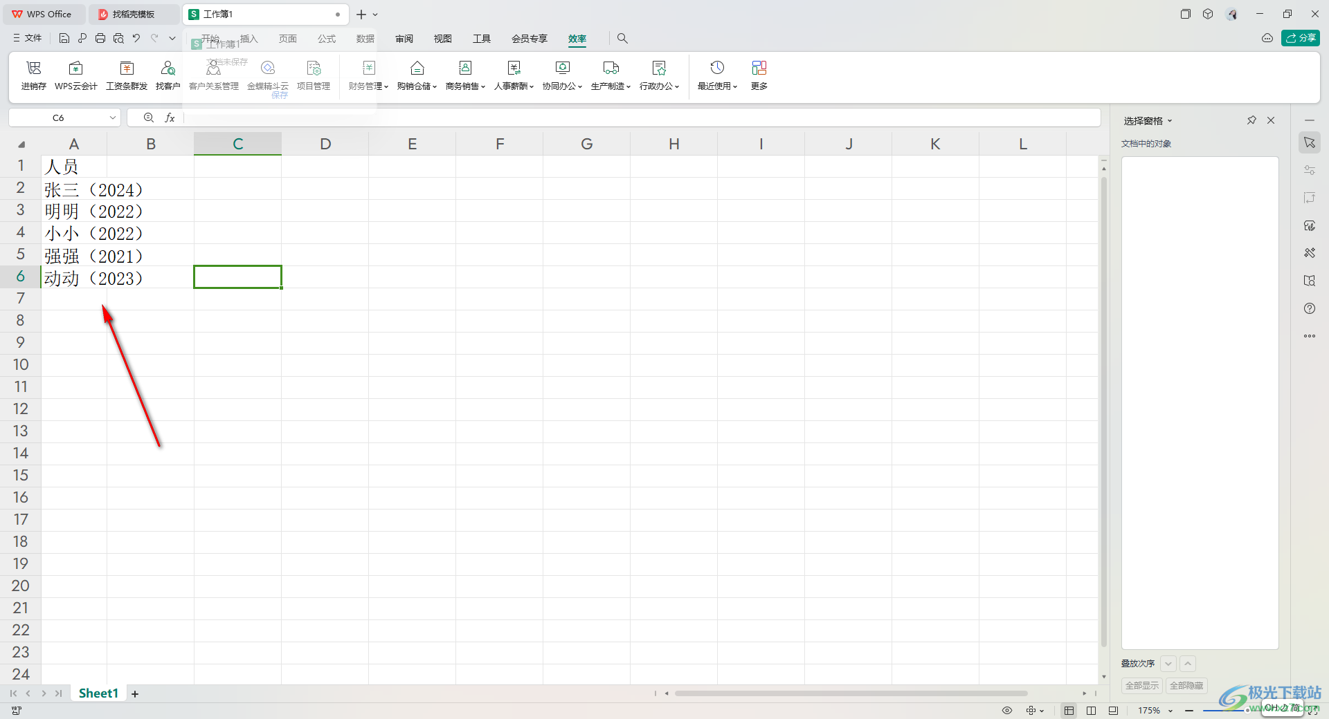The height and width of the screenshot is (719, 1329).
Task: Open the Name Box dropdown arrow
Action: [x=113, y=118]
